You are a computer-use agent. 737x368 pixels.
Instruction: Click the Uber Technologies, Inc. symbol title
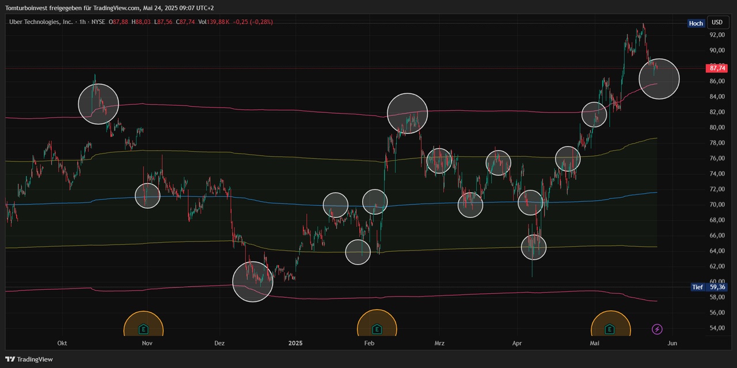(x=41, y=22)
